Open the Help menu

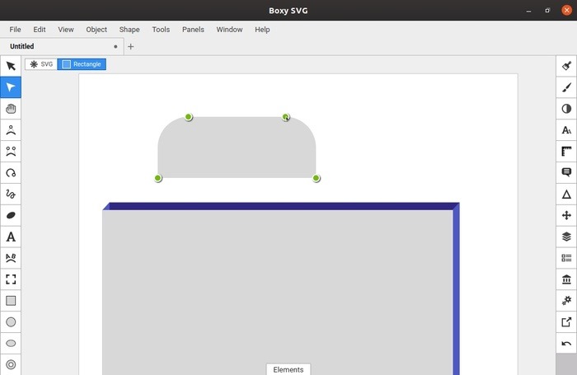(262, 30)
